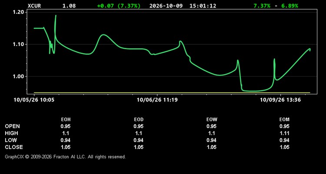The height and width of the screenshot is (174, 326).
Task: Click the HIGH row label
Action: (x=11, y=133)
